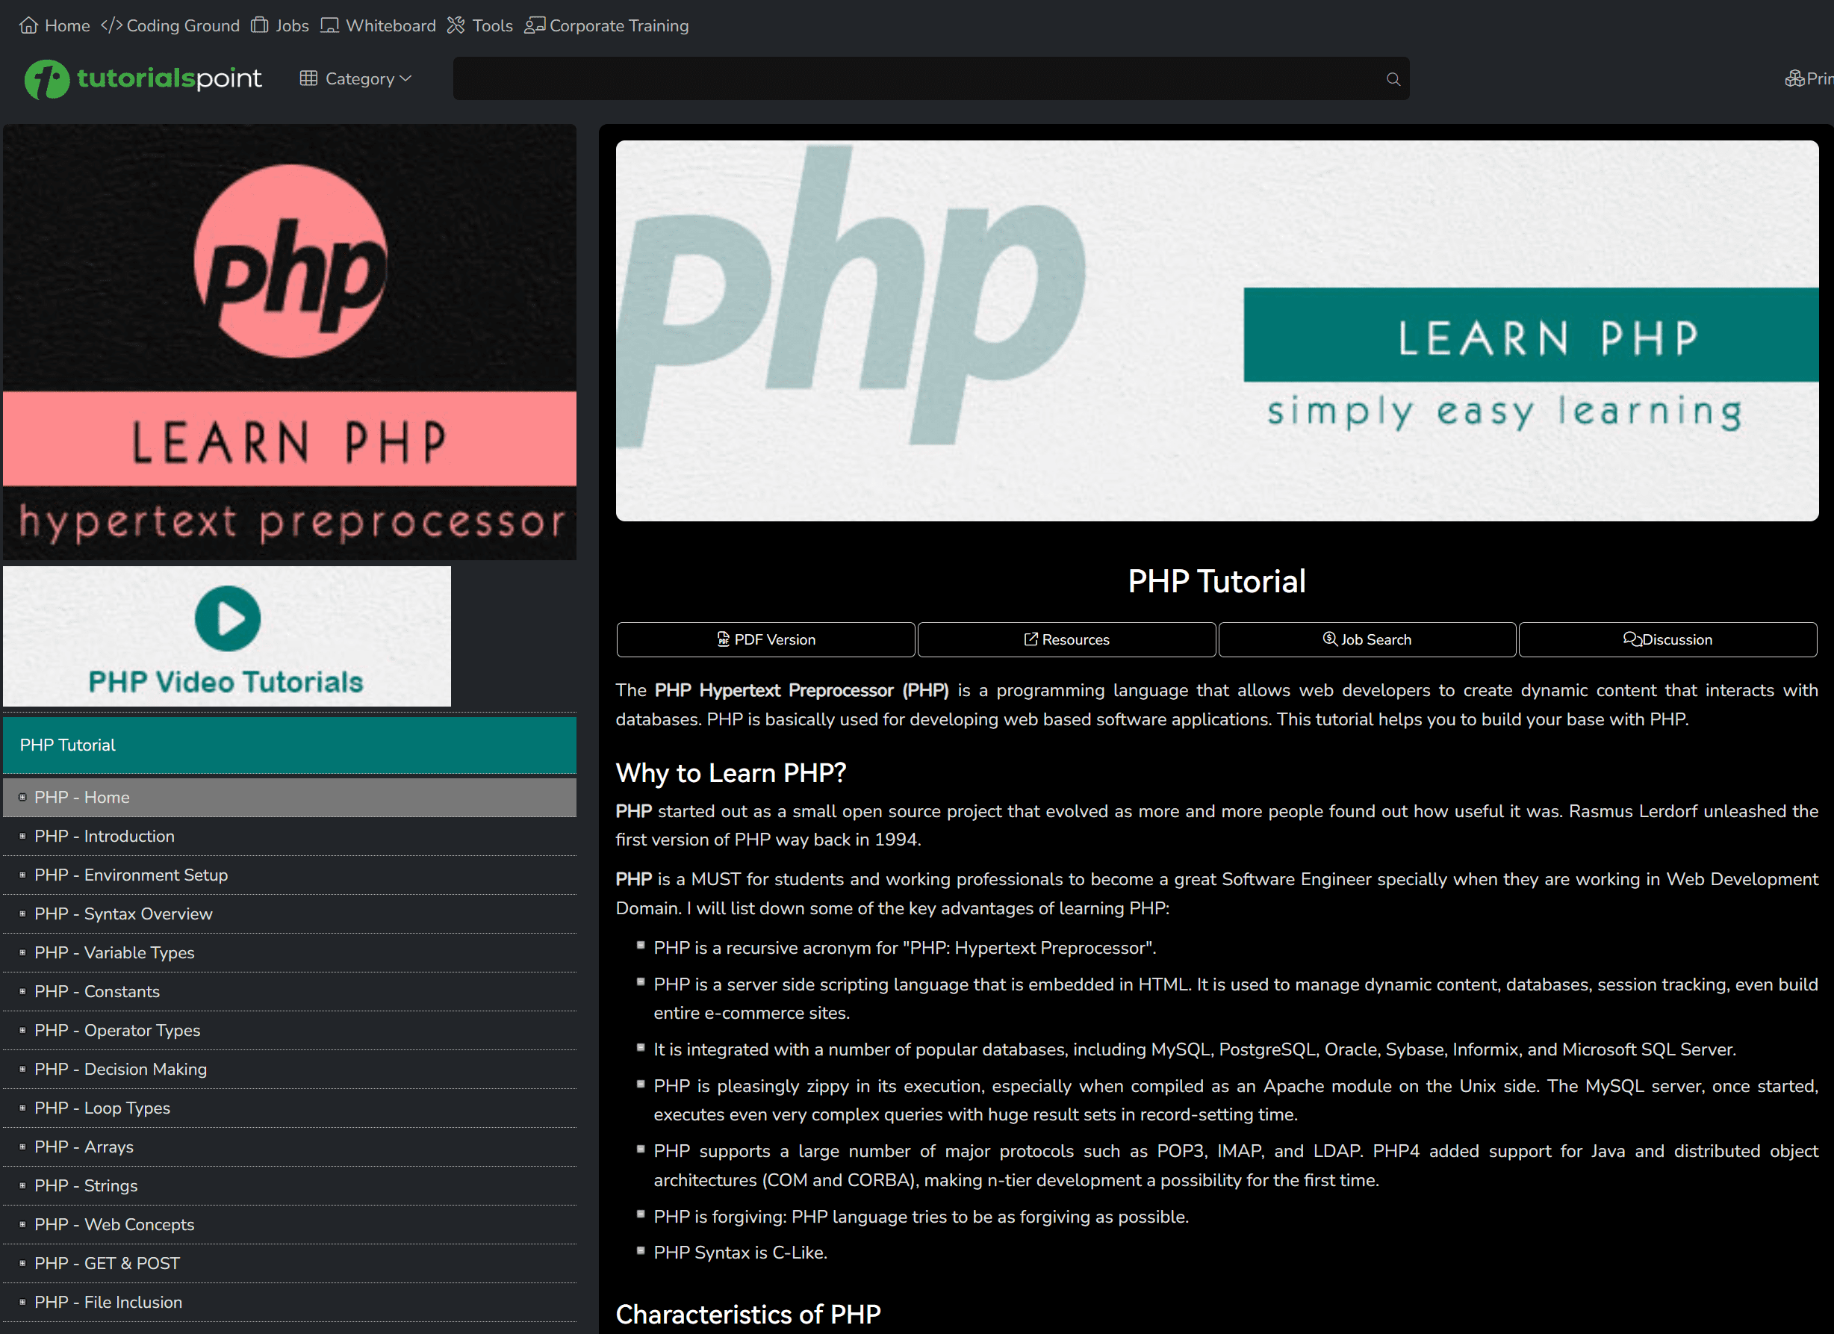Click the Corporate Training icon
This screenshot has width=1834, height=1334.
[x=535, y=25]
